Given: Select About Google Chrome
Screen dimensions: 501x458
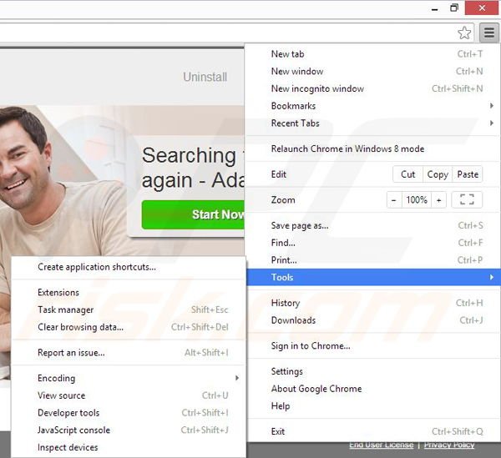Looking at the screenshot, I should [372, 389].
